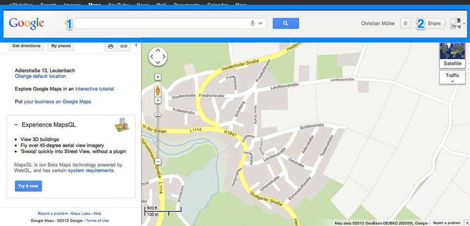Click the Adlerstraße 13, Leutenbach address text
Image resolution: width=470 pixels, height=226 pixels.
(x=45, y=70)
